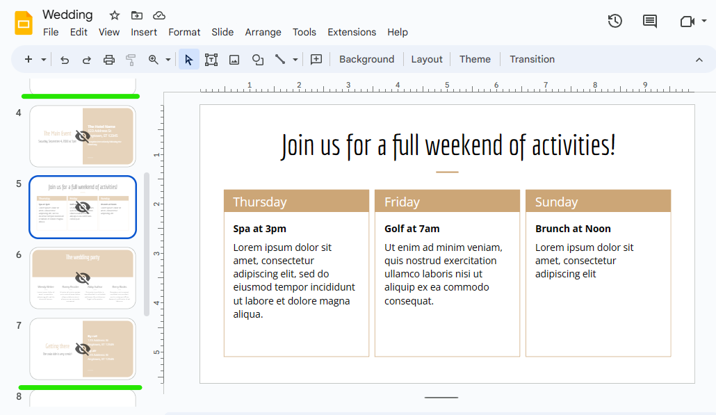This screenshot has width=716, height=415.
Task: Click the video call camera icon
Action: click(x=687, y=21)
